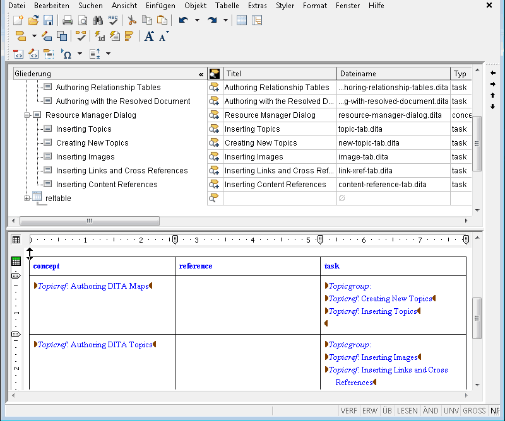Click the resource-manager-dialog.dita filename cell

point(393,115)
